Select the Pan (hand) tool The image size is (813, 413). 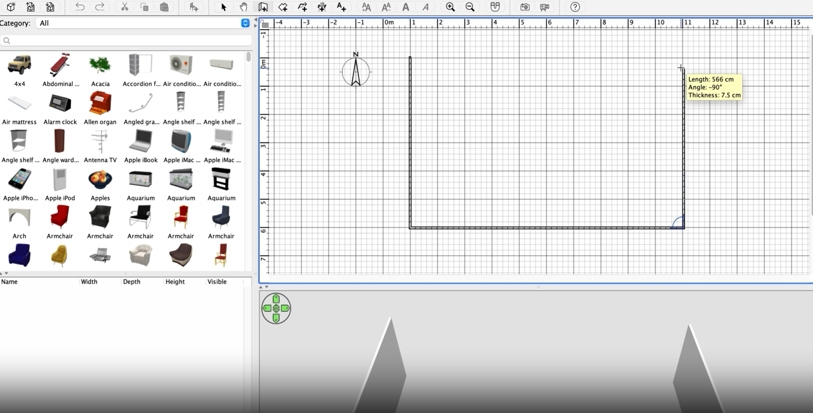(x=243, y=7)
